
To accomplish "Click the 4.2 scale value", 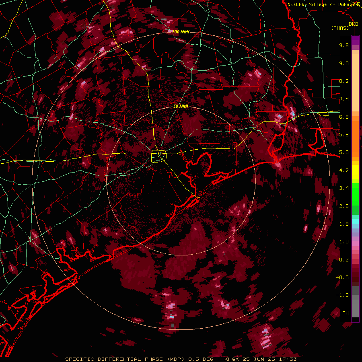I will pyautogui.click(x=344, y=171).
